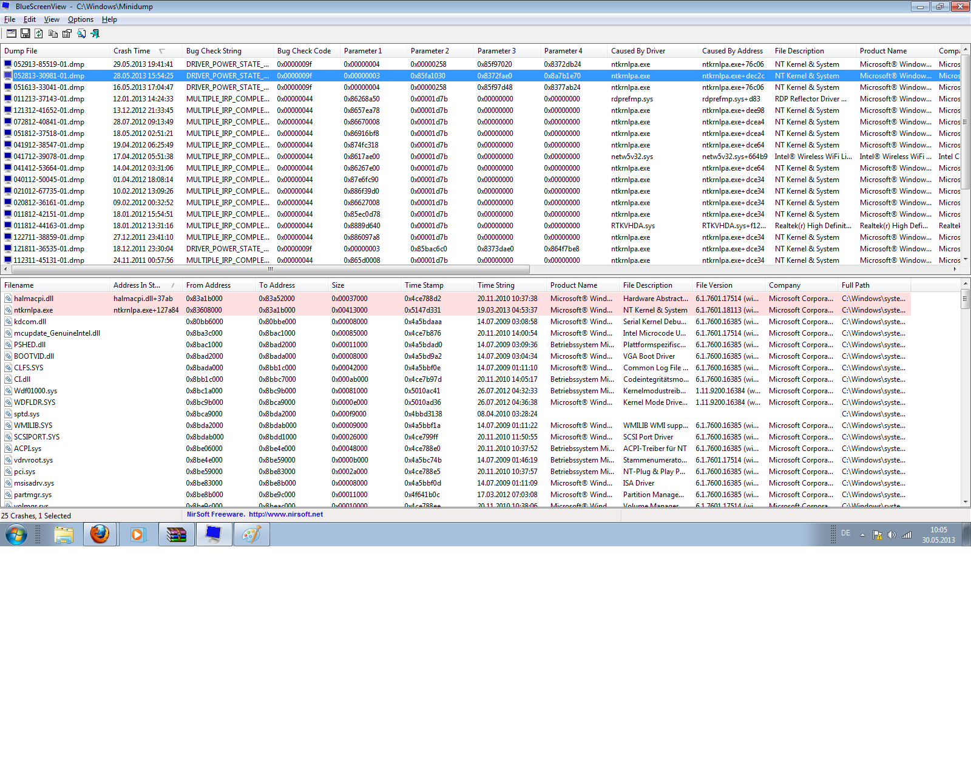Sort by Bug Check String column header
Viewport: 971px width, 763px height.
pos(228,51)
